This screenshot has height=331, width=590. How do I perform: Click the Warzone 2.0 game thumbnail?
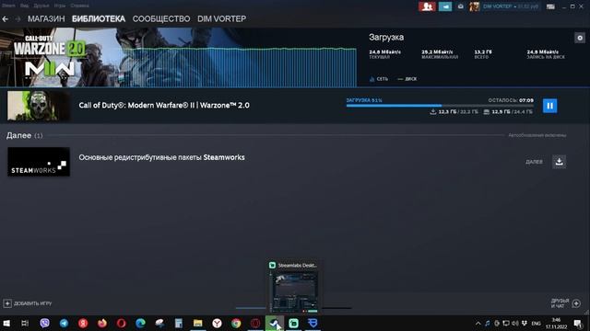(x=39, y=106)
